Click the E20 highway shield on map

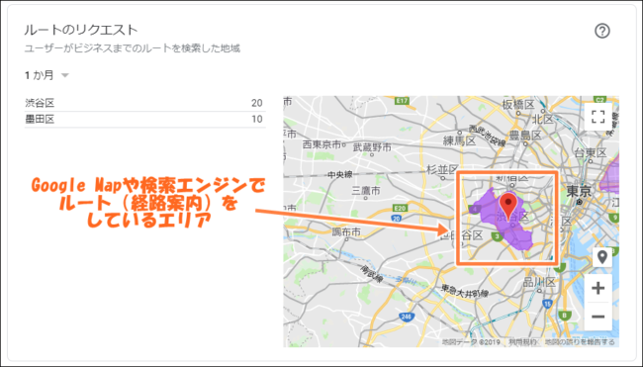coord(400,208)
